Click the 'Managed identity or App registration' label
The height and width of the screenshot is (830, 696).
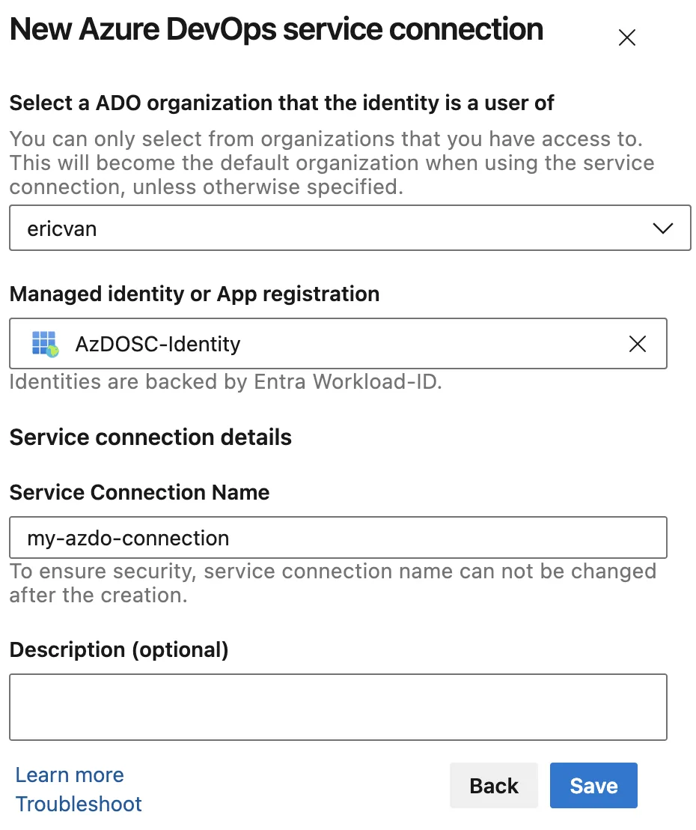point(195,294)
